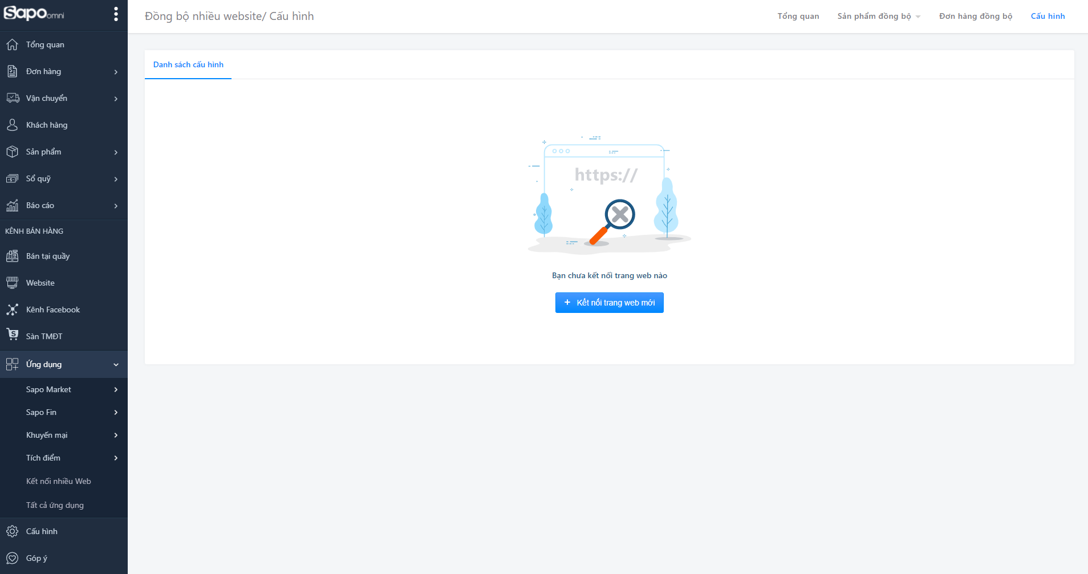
Task: Click the Khách hàng person icon
Action: [x=12, y=125]
